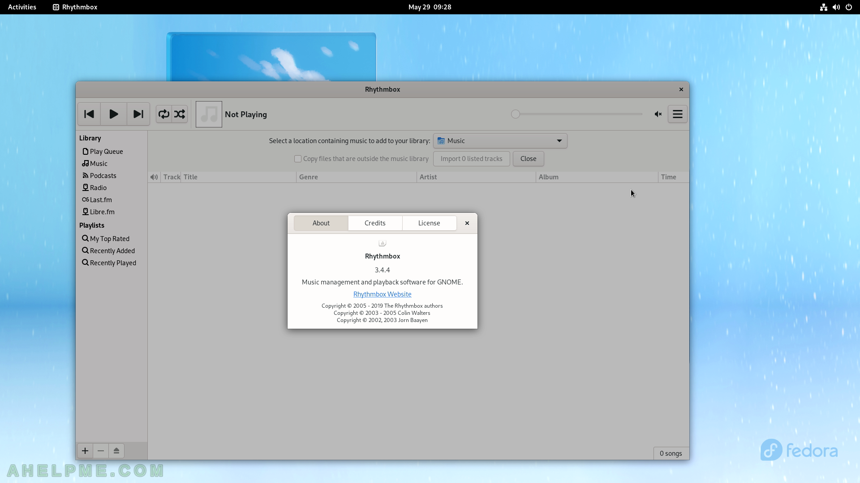Sort by Artist column header
This screenshot has width=860, height=483.
[477, 177]
